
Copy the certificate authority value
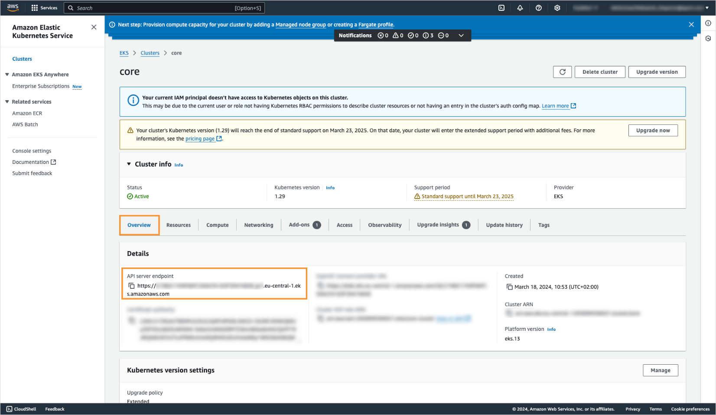click(132, 321)
